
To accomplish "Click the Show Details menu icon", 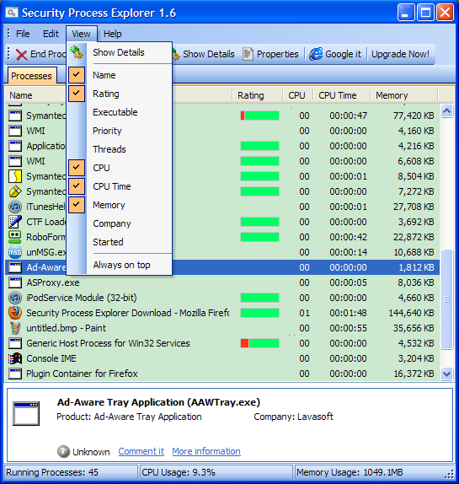I will click(x=76, y=52).
